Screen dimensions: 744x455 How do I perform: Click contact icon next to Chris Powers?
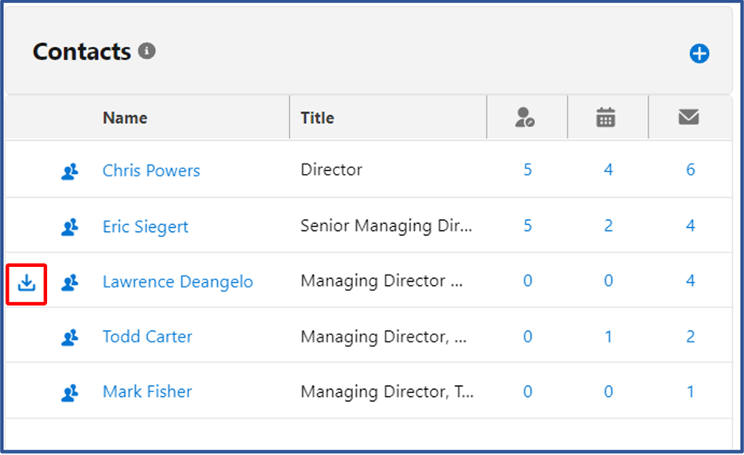click(x=70, y=171)
